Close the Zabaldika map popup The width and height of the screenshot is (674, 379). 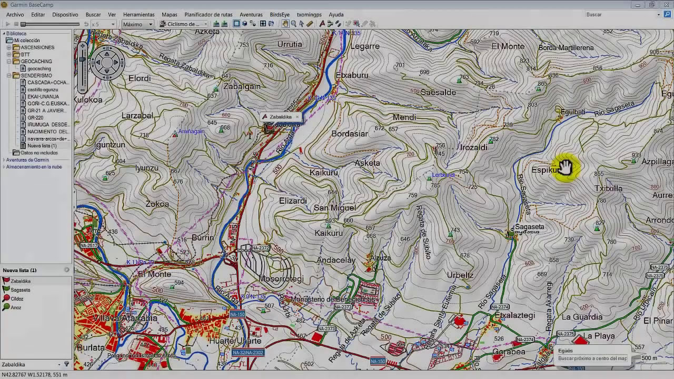point(297,117)
